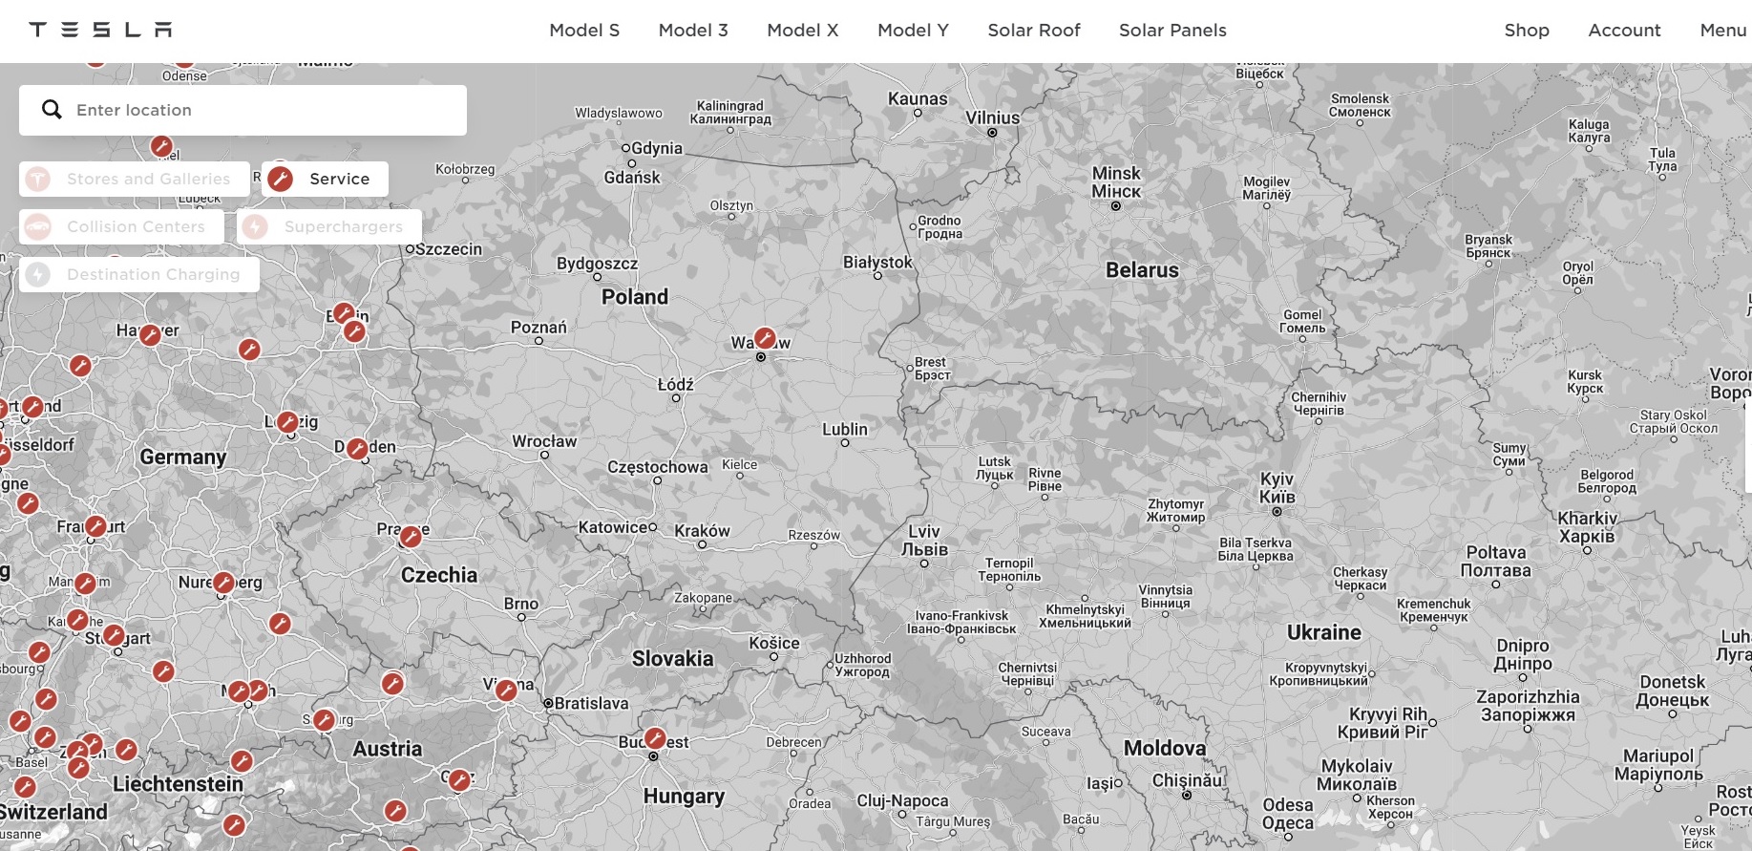Screen dimensions: 1752x851
Task: Click the Lublin city label
Action: (845, 430)
